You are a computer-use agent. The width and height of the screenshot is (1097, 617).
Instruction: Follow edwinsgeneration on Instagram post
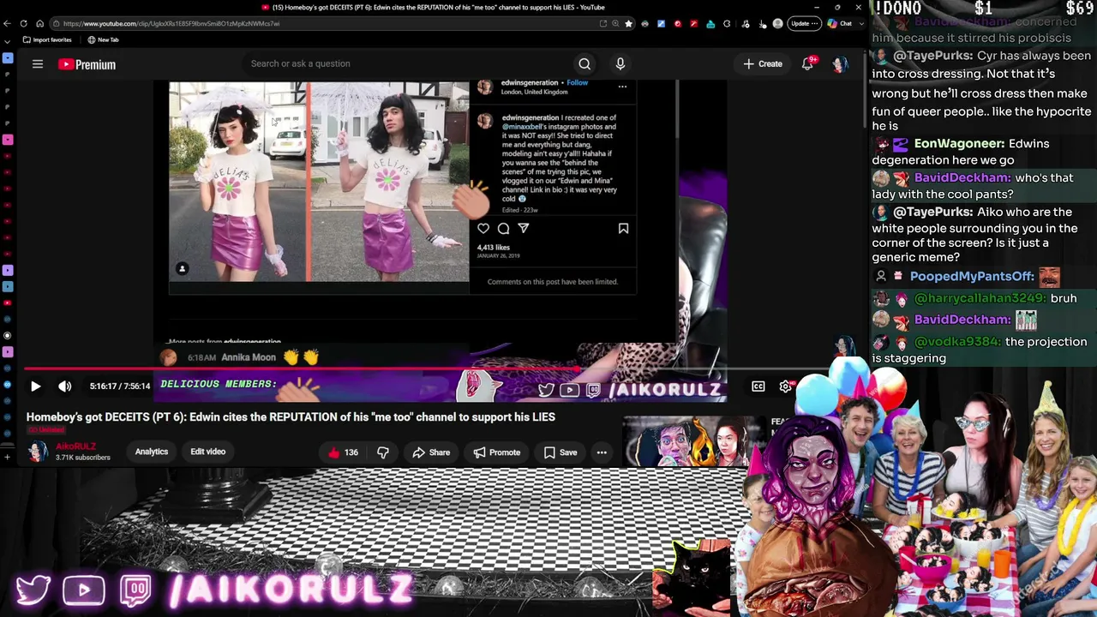578,83
